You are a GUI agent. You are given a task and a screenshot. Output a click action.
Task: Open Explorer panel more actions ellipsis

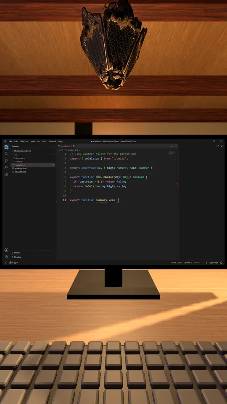pos(53,146)
